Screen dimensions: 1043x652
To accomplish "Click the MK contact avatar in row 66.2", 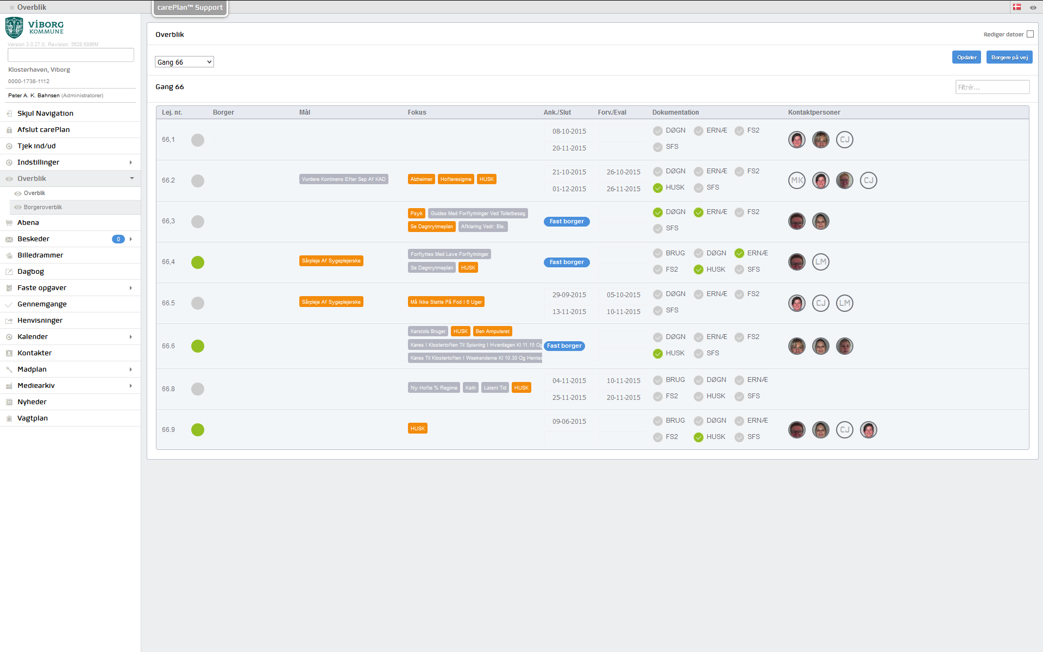I will point(796,180).
